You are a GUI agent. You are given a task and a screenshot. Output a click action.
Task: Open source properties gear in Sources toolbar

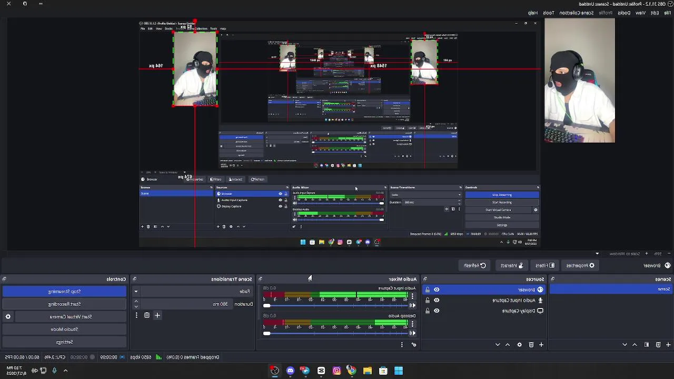click(519, 345)
